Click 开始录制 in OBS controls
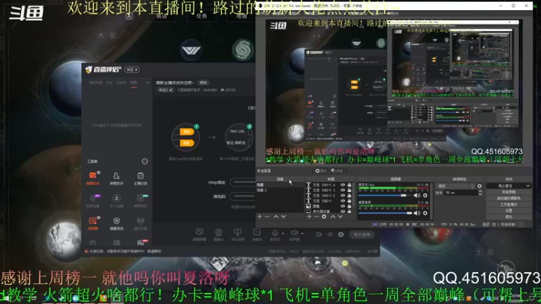541x304 pixels. click(x=509, y=192)
